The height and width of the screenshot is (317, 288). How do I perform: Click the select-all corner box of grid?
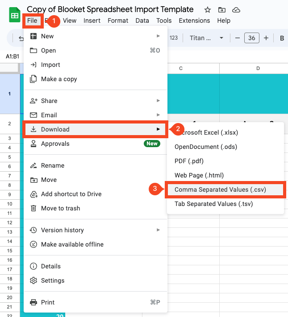tap(10, 68)
